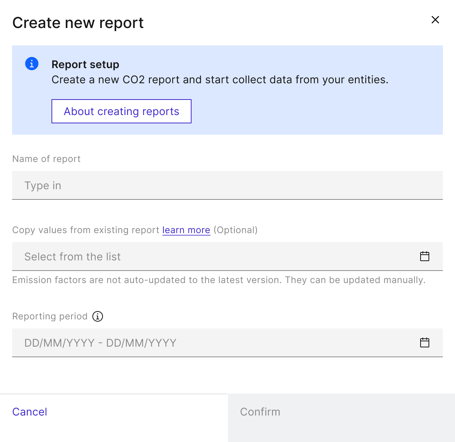455x442 pixels.
Task: Cancel the report creation
Action: point(30,412)
